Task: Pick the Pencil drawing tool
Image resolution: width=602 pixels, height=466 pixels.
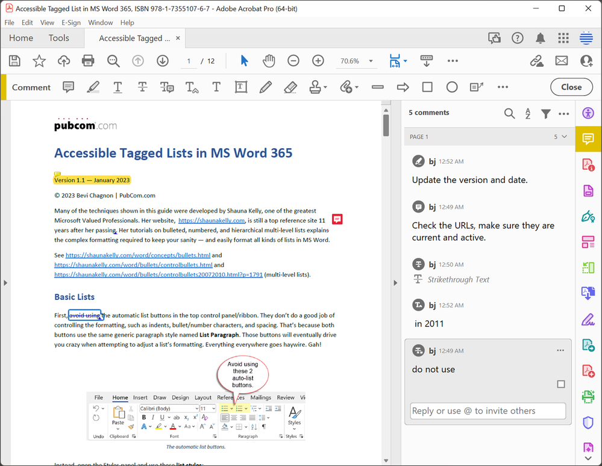Action: pyautogui.click(x=265, y=87)
